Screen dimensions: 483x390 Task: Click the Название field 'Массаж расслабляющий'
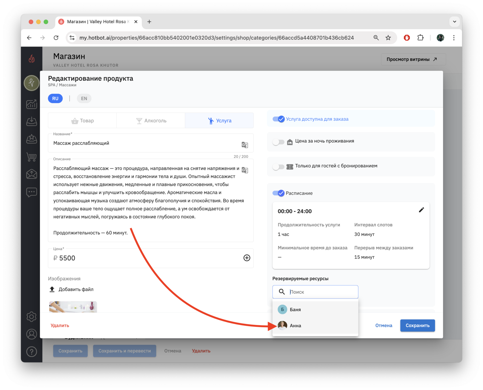(x=151, y=143)
